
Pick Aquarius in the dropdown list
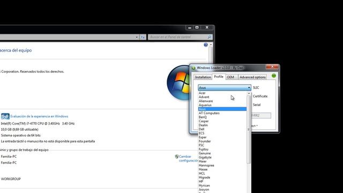coord(222,105)
